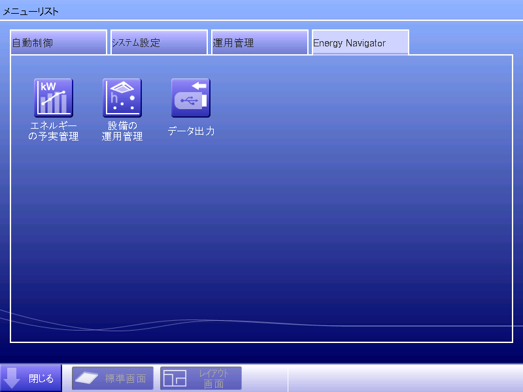
Task: Open the データ出力 USB icon
Action: [191, 97]
